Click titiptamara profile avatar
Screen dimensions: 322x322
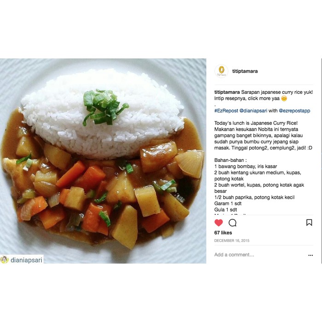pyautogui.click(x=221, y=71)
